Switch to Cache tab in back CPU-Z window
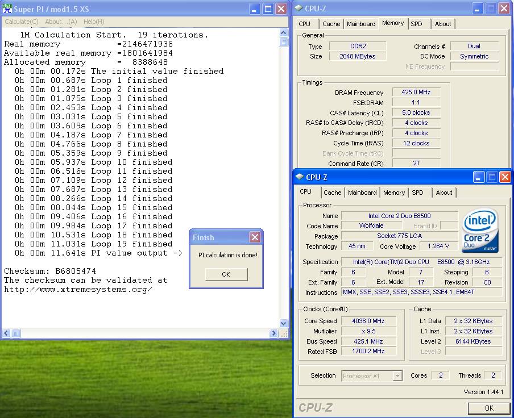The image size is (514, 418). pyautogui.click(x=331, y=24)
